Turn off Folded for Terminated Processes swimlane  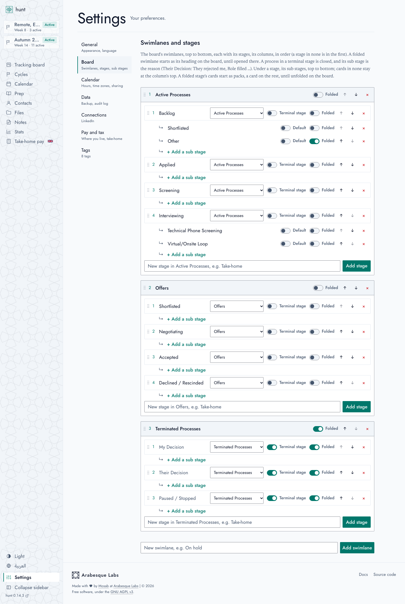click(x=318, y=429)
